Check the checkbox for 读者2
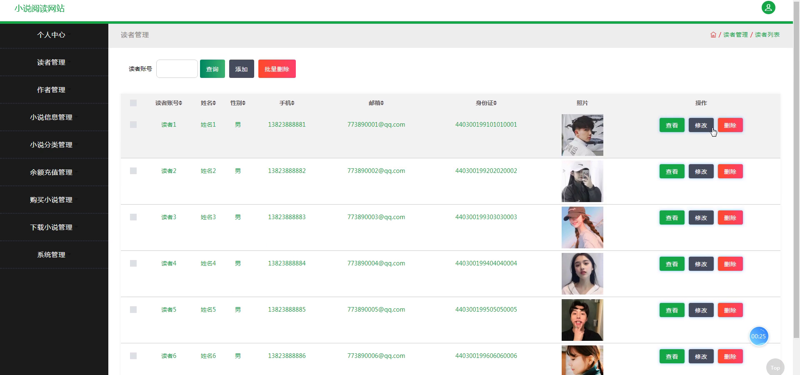Viewport: 800px width, 375px height. pyautogui.click(x=133, y=171)
